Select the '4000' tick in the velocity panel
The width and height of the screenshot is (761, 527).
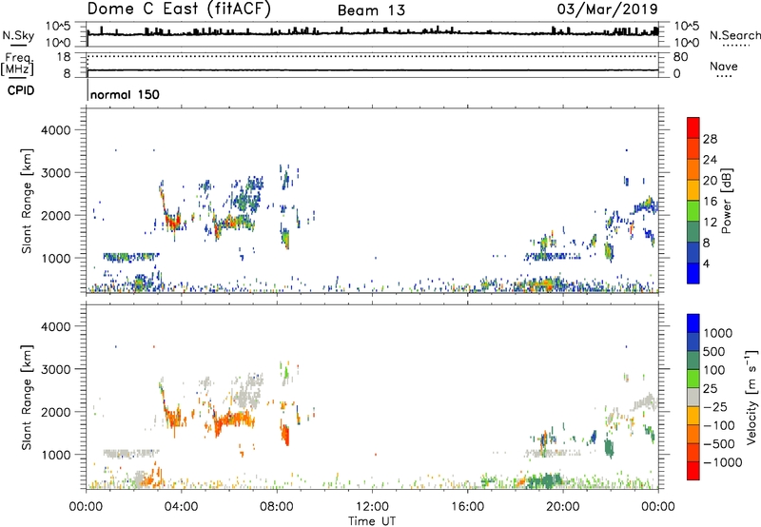tap(56, 326)
